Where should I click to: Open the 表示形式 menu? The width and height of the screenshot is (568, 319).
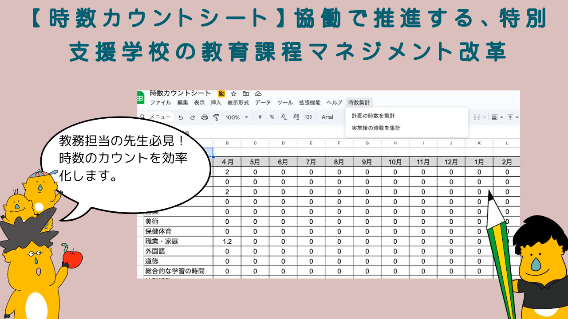coord(238,102)
